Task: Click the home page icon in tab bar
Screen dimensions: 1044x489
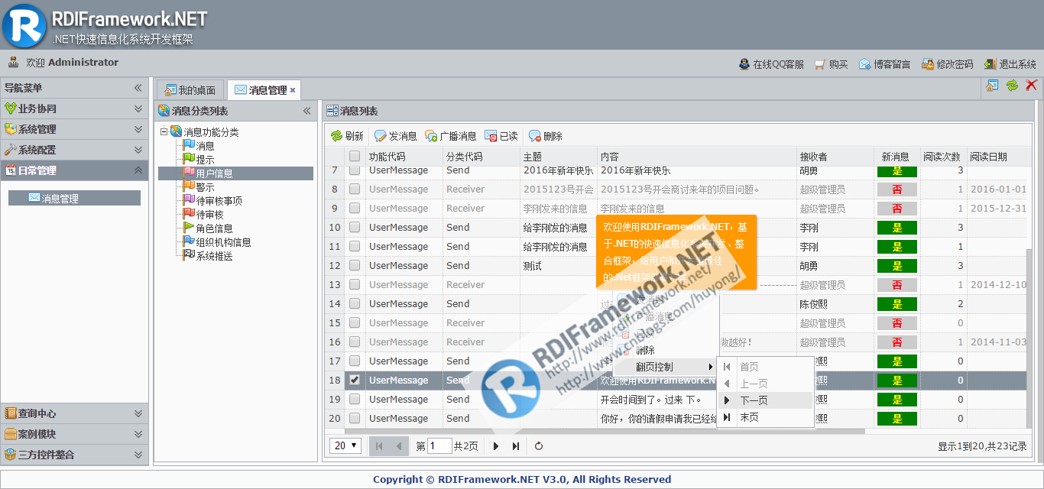Action: coord(992,86)
